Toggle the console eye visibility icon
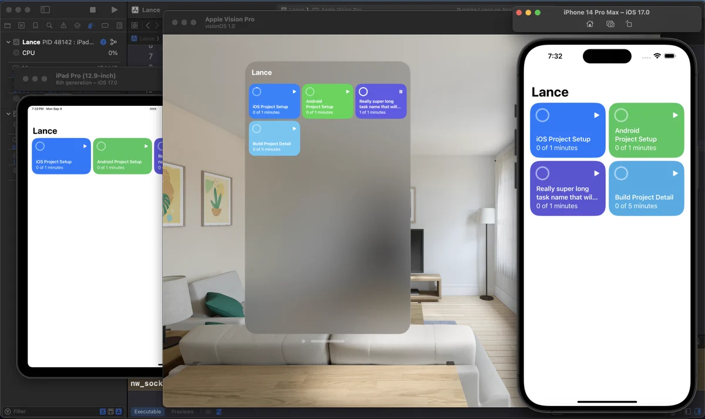This screenshot has height=419, width=705. pos(208,412)
